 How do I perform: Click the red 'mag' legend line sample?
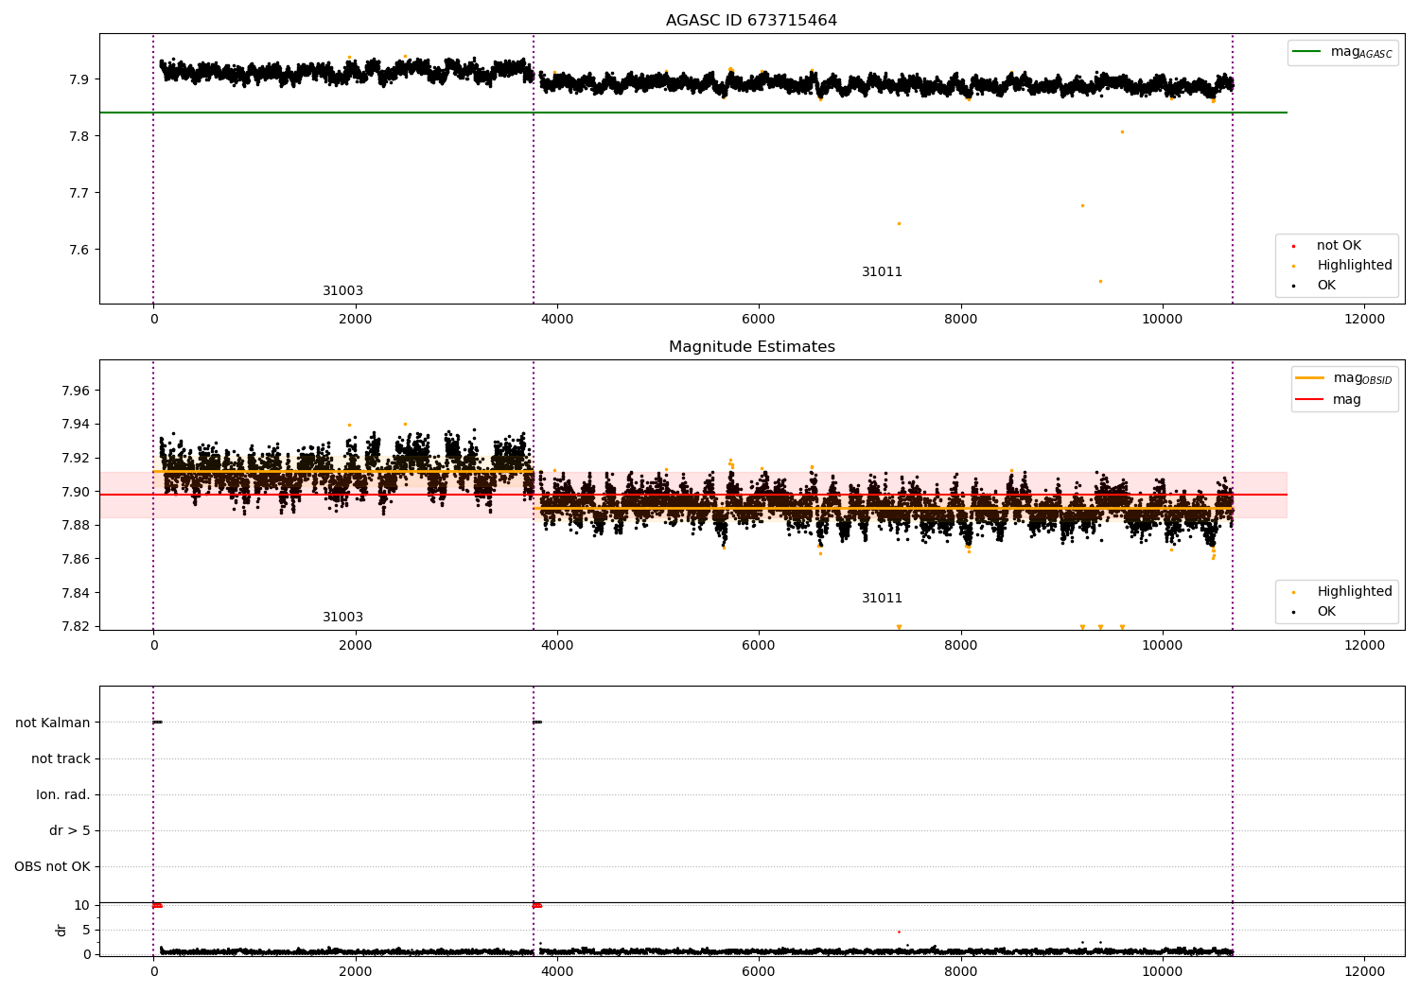(x=1310, y=400)
